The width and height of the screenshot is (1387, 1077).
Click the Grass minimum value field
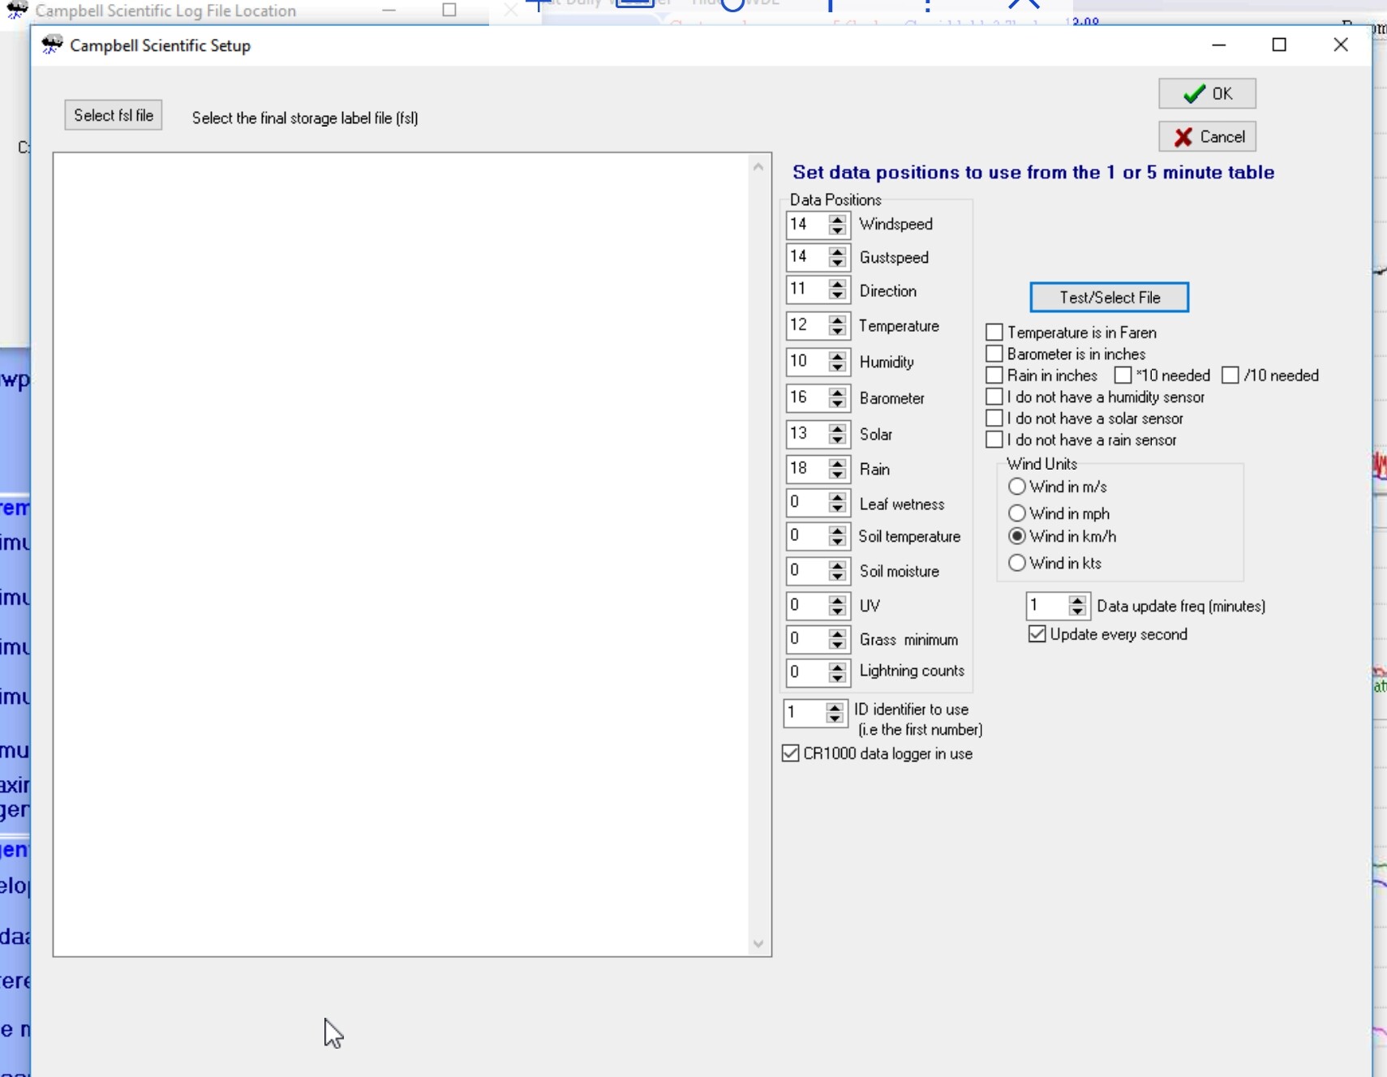point(807,639)
